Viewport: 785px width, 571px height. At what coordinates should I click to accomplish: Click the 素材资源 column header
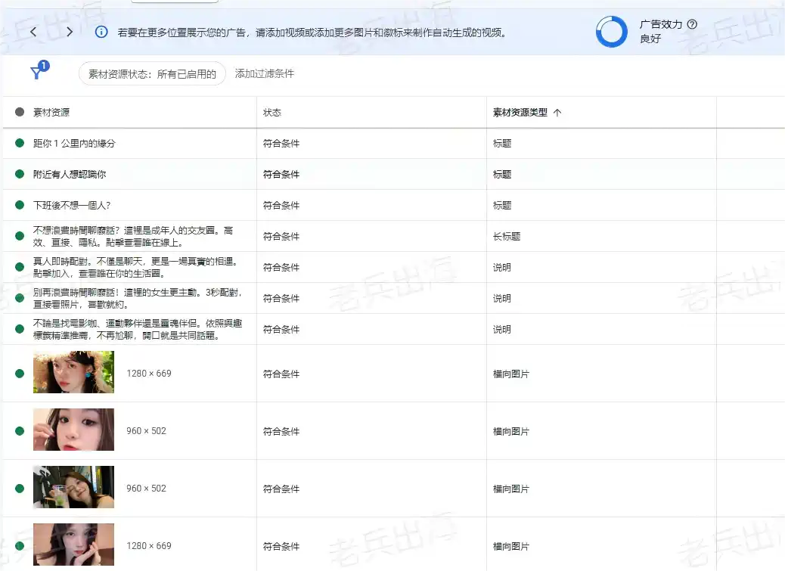pyautogui.click(x=51, y=113)
